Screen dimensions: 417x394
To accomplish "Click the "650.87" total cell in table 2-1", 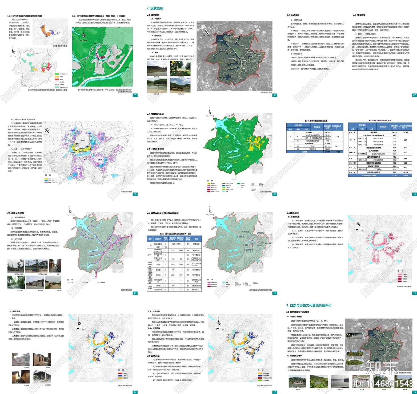I will (327, 152).
